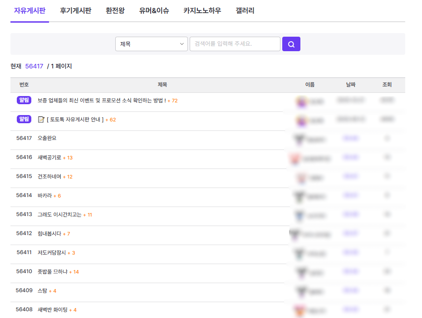Open the post titled 오출완요
Viewport: 422px width, 318px height.
tap(47, 138)
